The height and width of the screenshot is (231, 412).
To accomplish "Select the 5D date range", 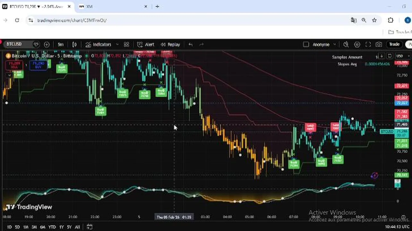I will tap(17, 227).
